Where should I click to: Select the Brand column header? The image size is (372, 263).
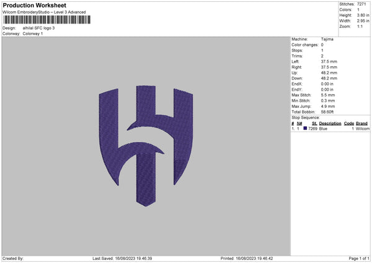(361, 123)
